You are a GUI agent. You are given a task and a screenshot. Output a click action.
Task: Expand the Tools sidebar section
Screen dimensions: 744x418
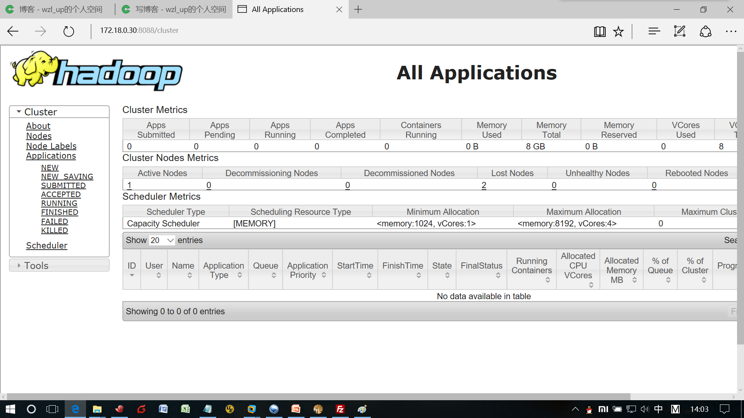(x=59, y=266)
